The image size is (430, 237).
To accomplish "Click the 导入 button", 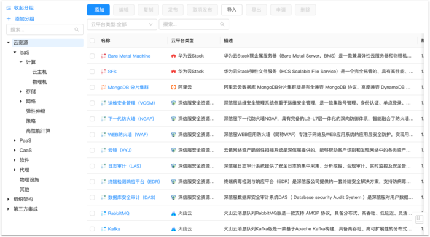I will (x=232, y=10).
